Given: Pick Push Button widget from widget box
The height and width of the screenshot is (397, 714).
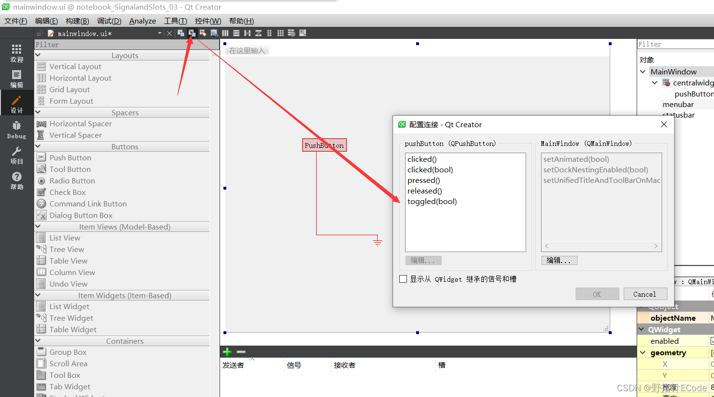Looking at the screenshot, I should point(70,157).
